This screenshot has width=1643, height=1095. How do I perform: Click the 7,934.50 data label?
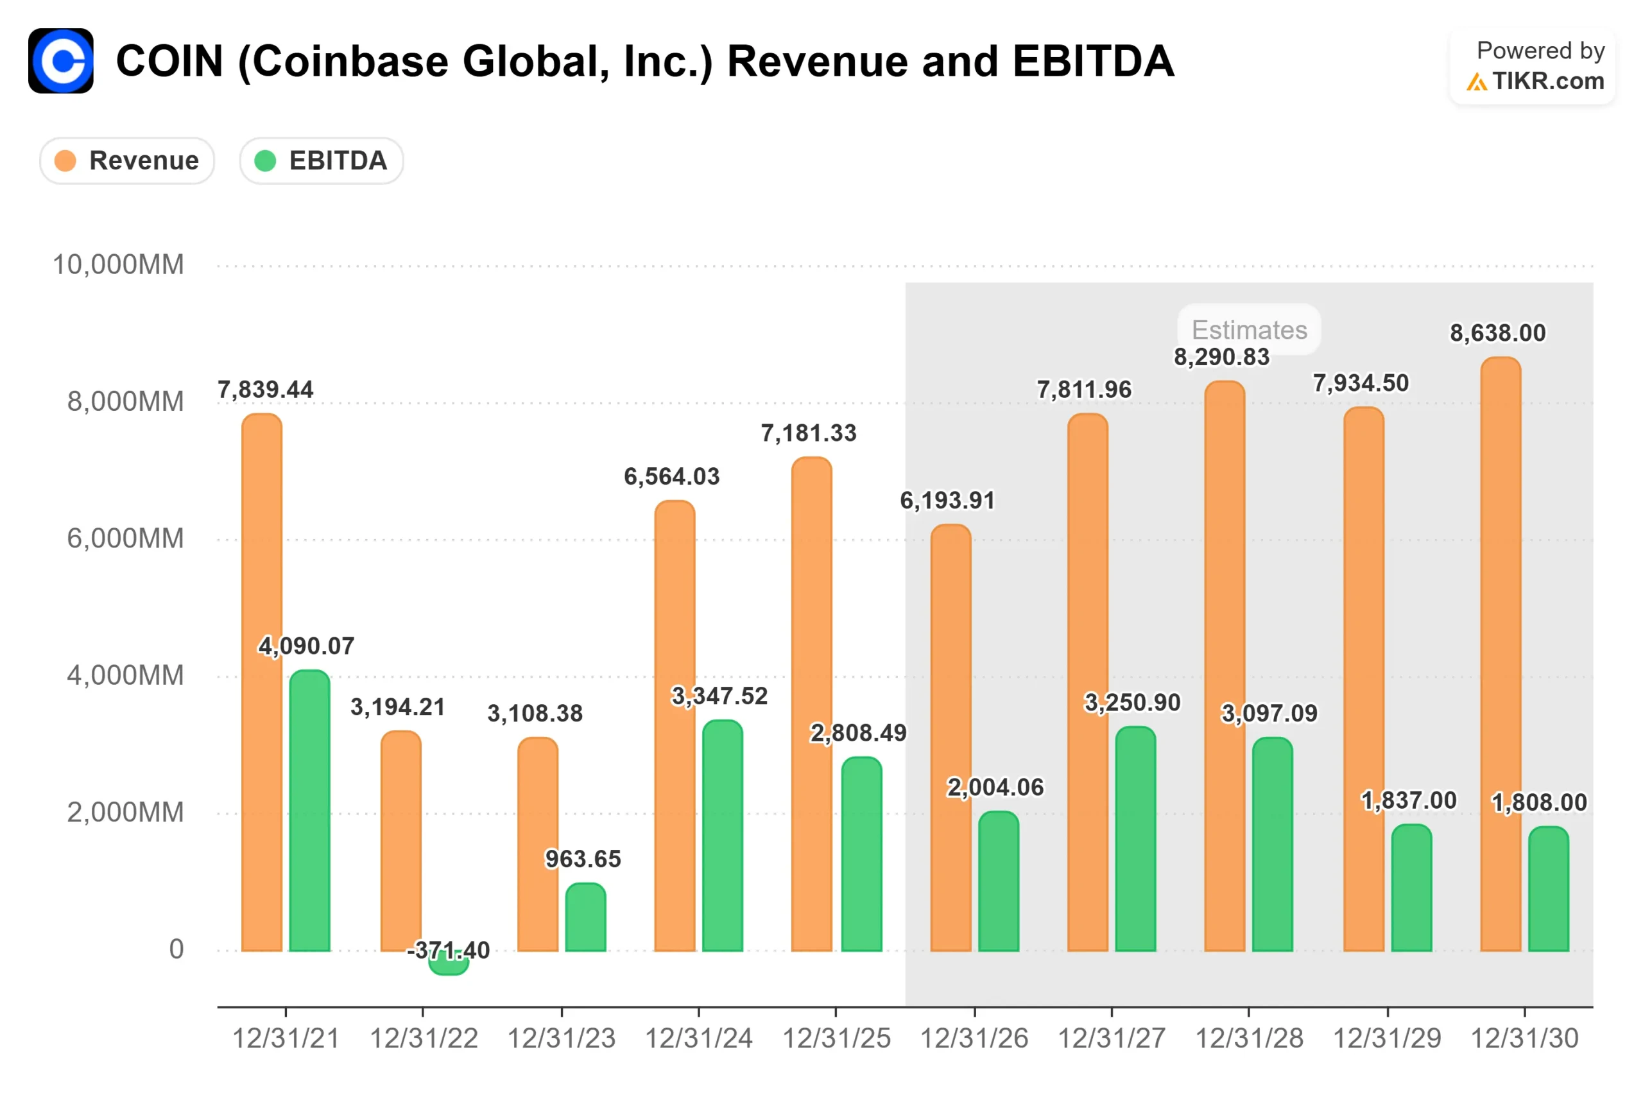1359,383
